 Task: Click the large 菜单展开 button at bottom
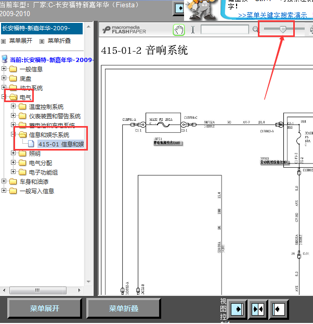(45, 308)
